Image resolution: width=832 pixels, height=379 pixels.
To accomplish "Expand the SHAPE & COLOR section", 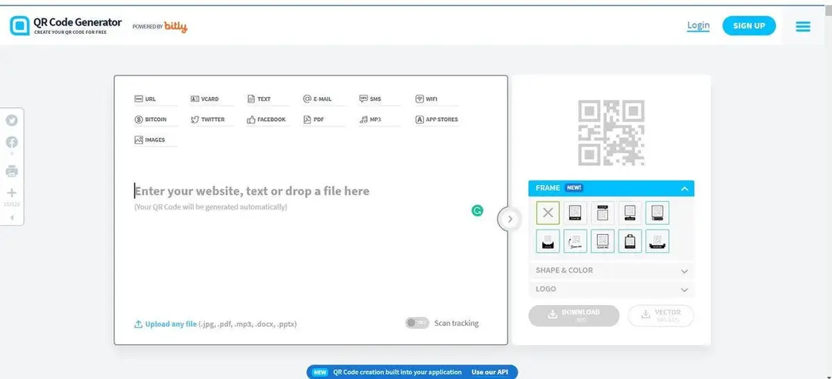I will [x=611, y=270].
